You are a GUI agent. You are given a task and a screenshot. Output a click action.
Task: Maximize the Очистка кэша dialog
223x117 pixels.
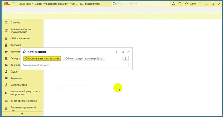[x=123, y=52]
